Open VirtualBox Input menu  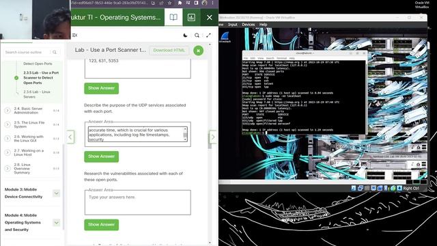233,25
